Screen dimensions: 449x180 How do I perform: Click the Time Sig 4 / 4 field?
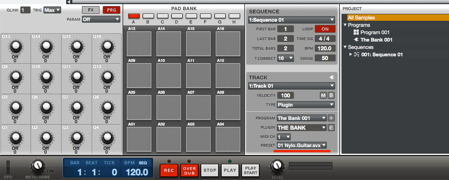(325, 39)
